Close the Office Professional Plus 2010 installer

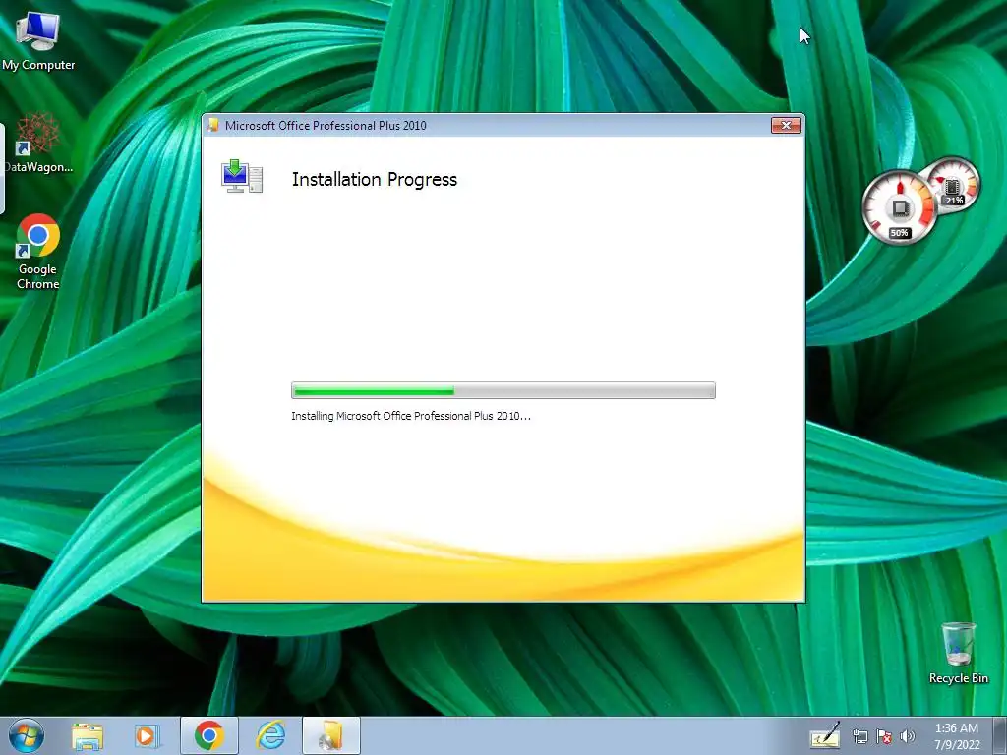(786, 125)
